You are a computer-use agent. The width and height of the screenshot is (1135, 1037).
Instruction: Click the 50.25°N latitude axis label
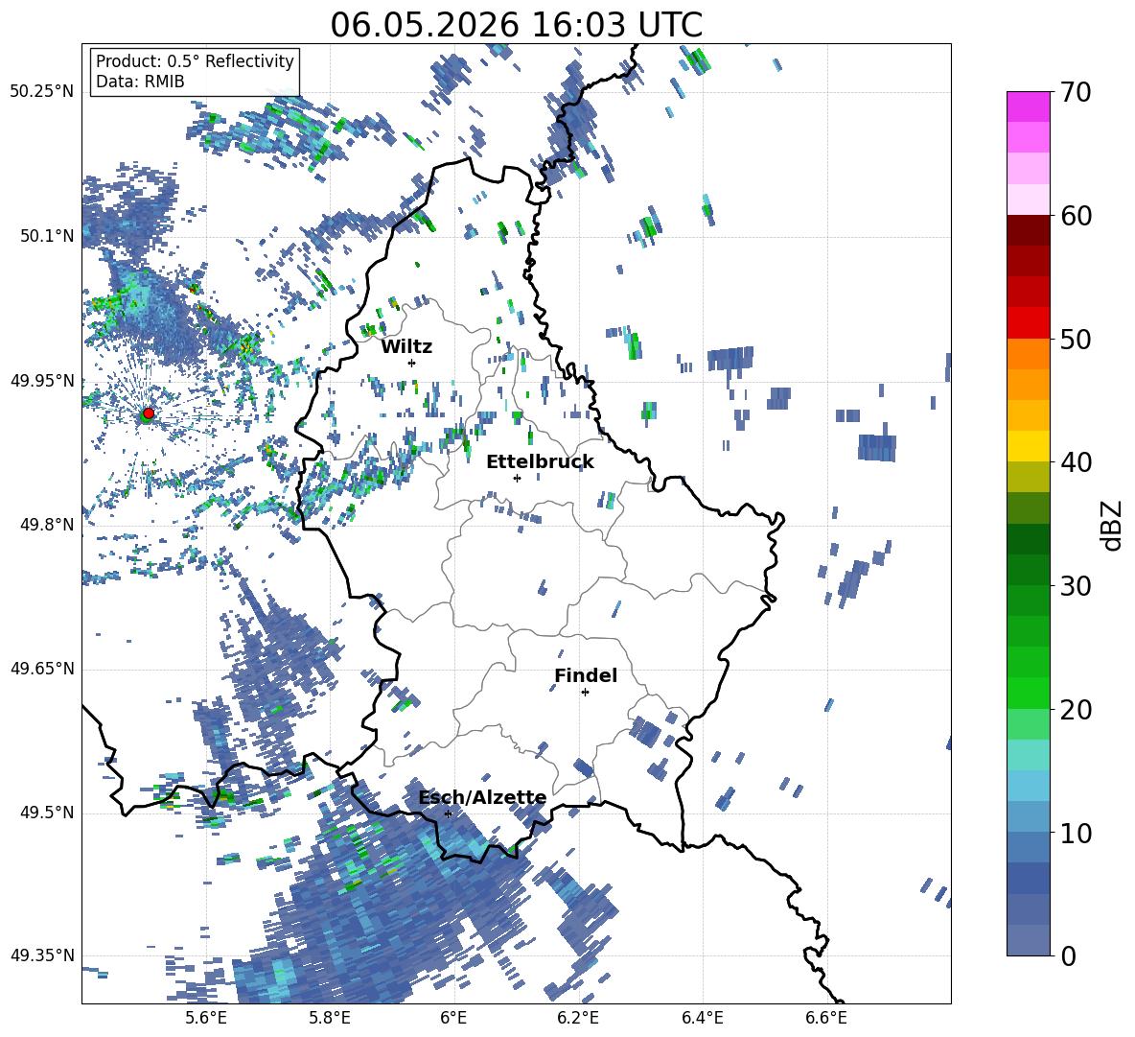(41, 92)
